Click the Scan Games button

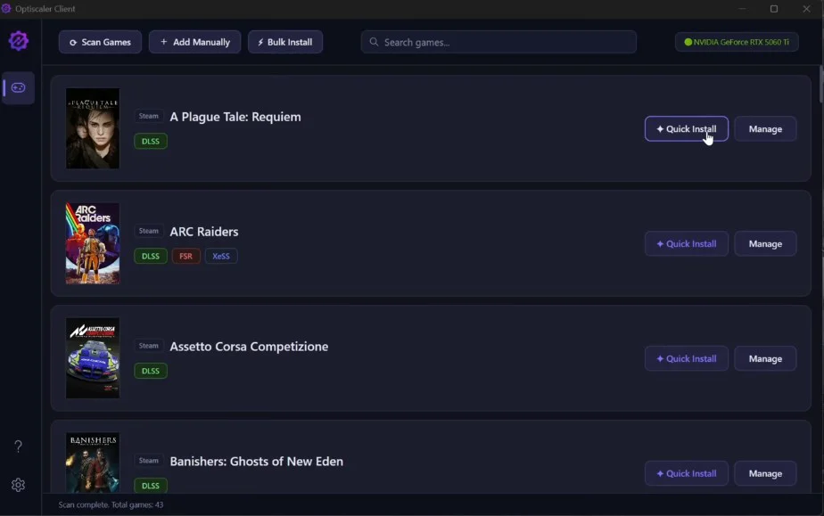coord(100,42)
